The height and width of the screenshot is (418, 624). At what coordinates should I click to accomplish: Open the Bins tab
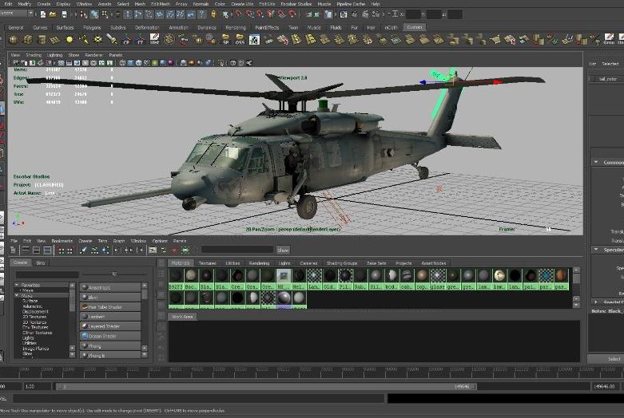coord(41,262)
